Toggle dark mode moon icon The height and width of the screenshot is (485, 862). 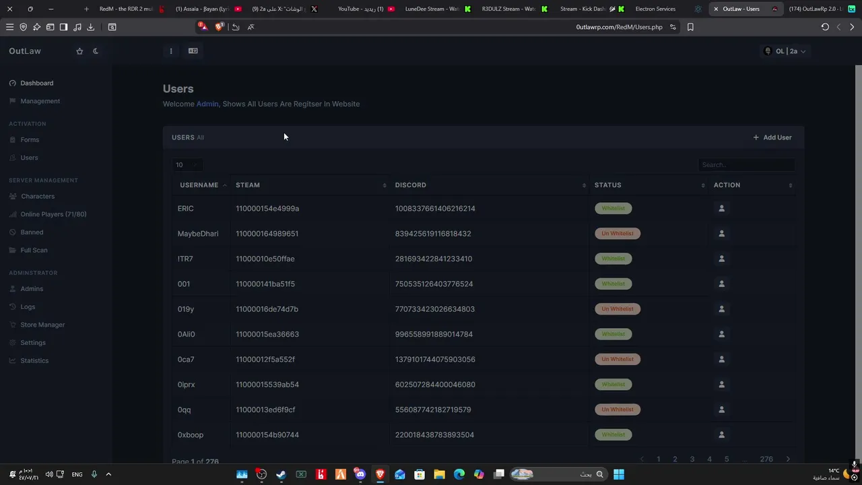(96, 51)
